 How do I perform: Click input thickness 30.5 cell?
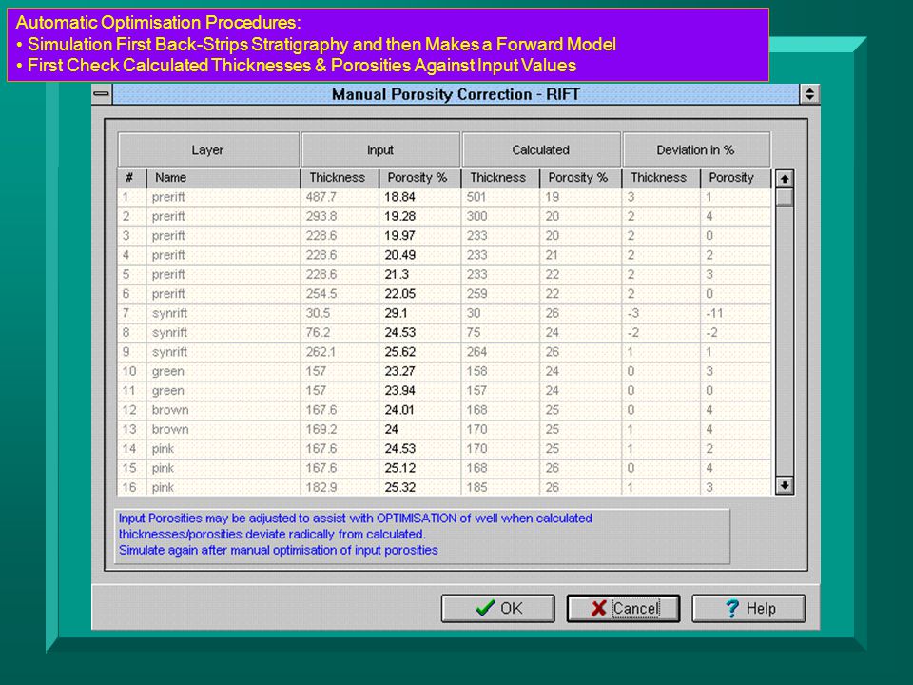340,313
